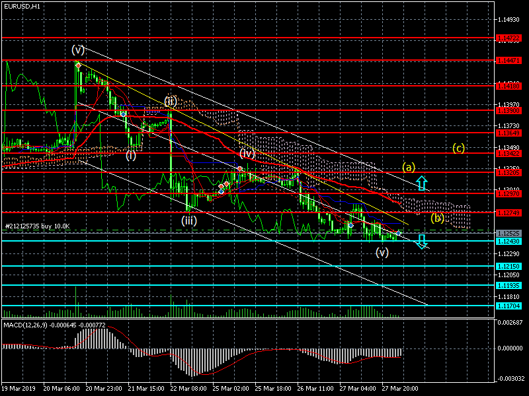The width and height of the screenshot is (529, 396).
Task: Click the MACD scale value 0.000000
Action: coord(510,348)
